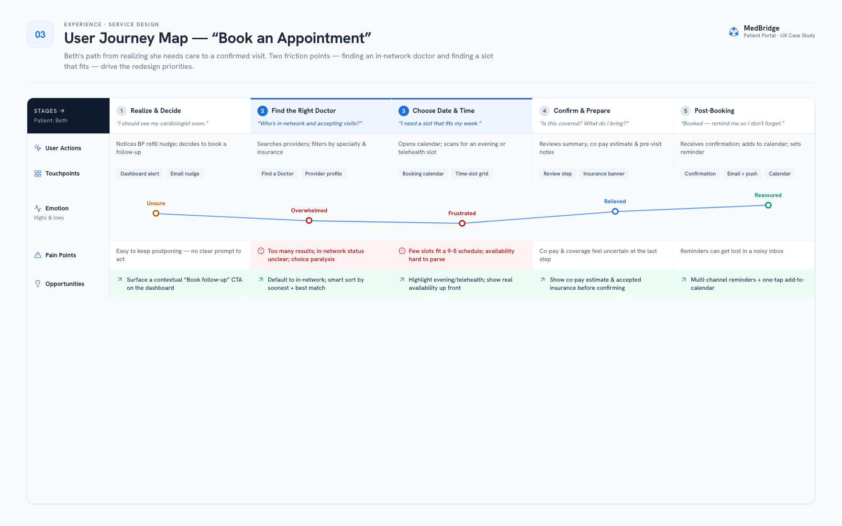Click 'Notices BP refill nudge' user action
Image resolution: width=842 pixels, height=526 pixels.
tap(171, 148)
